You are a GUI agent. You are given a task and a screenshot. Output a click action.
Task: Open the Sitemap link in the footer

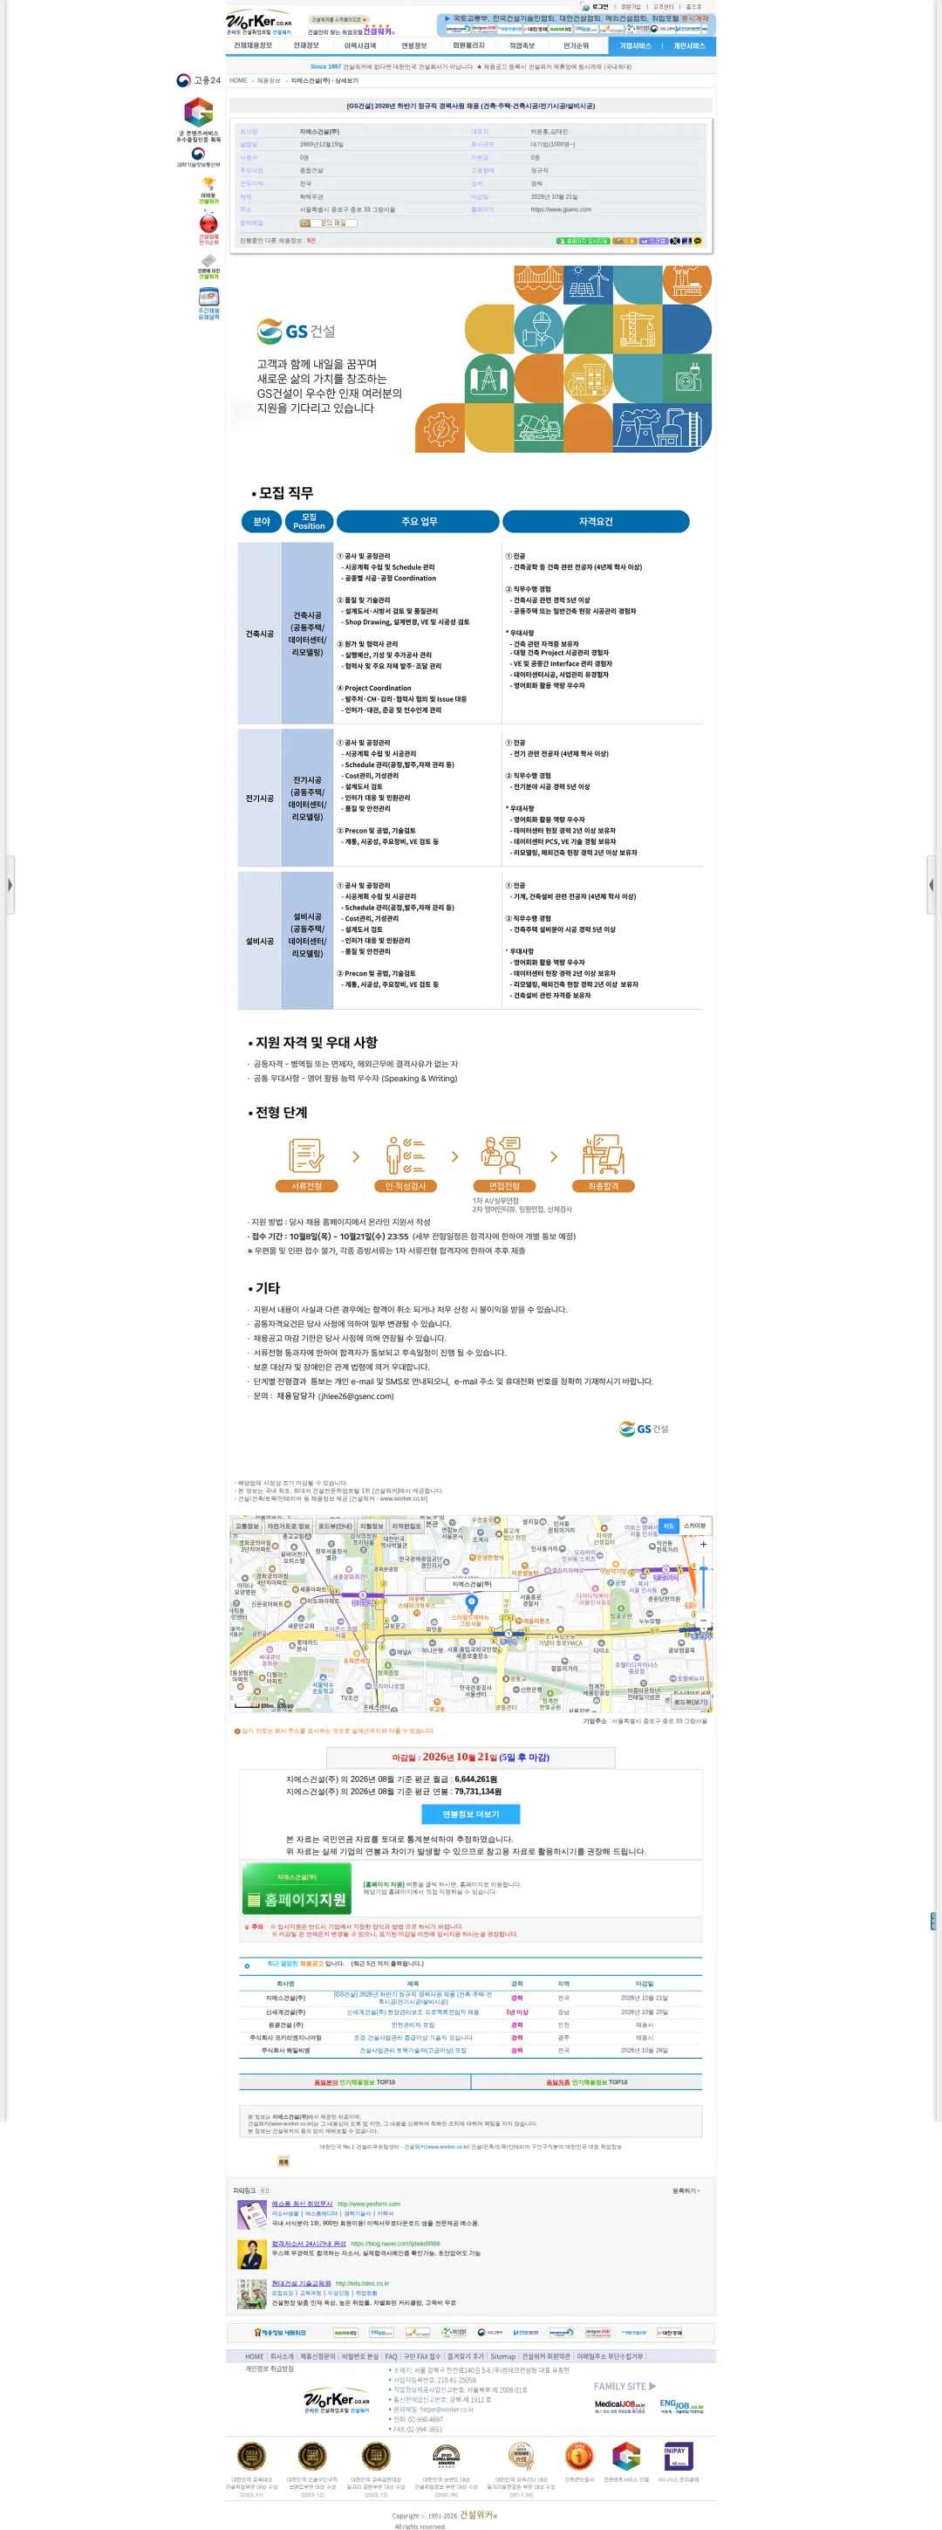[x=502, y=2356]
